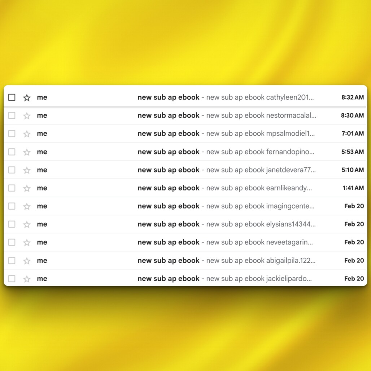Check the neveetagarin email checkbox
Image resolution: width=371 pixels, height=371 pixels.
tap(12, 242)
